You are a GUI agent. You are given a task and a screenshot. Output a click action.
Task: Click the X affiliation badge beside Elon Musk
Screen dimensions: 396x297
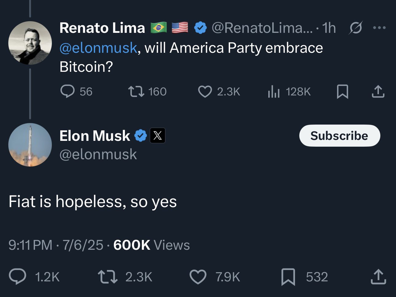[x=157, y=136]
